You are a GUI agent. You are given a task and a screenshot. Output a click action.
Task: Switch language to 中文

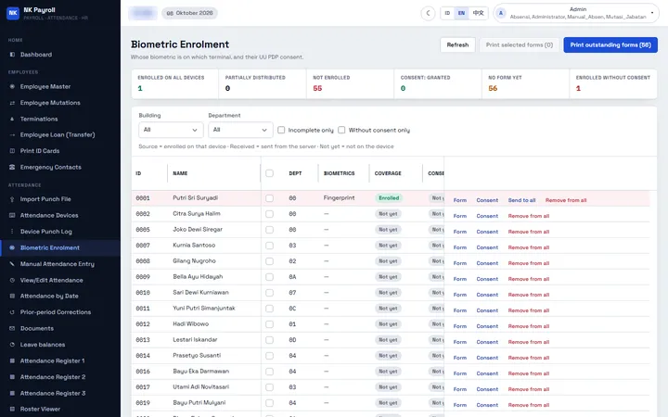[x=479, y=13]
